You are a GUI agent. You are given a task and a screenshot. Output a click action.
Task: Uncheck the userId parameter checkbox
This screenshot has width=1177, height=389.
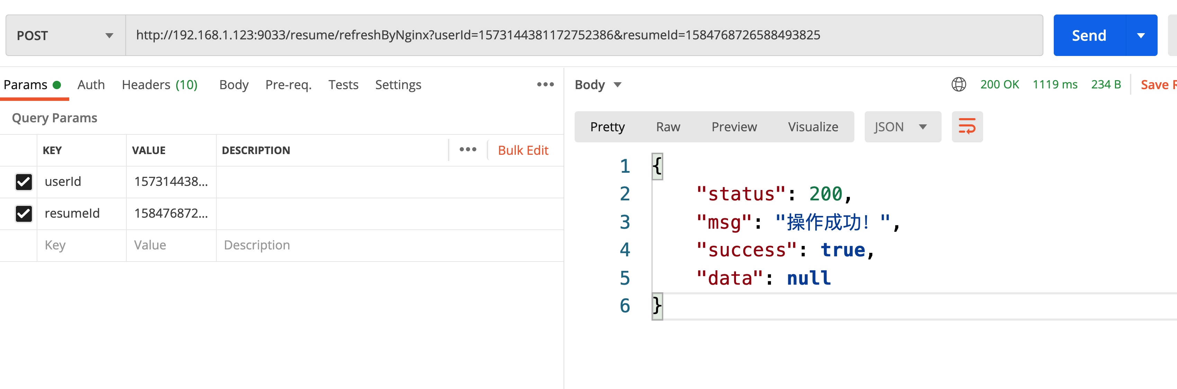click(x=24, y=181)
